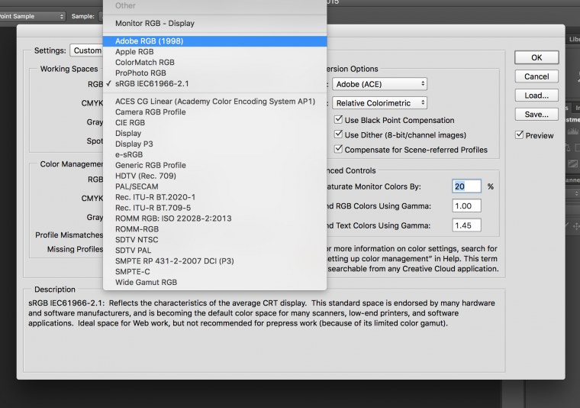580x408 pixels.
Task: Select Generic RGB Profile
Action: (x=215, y=166)
